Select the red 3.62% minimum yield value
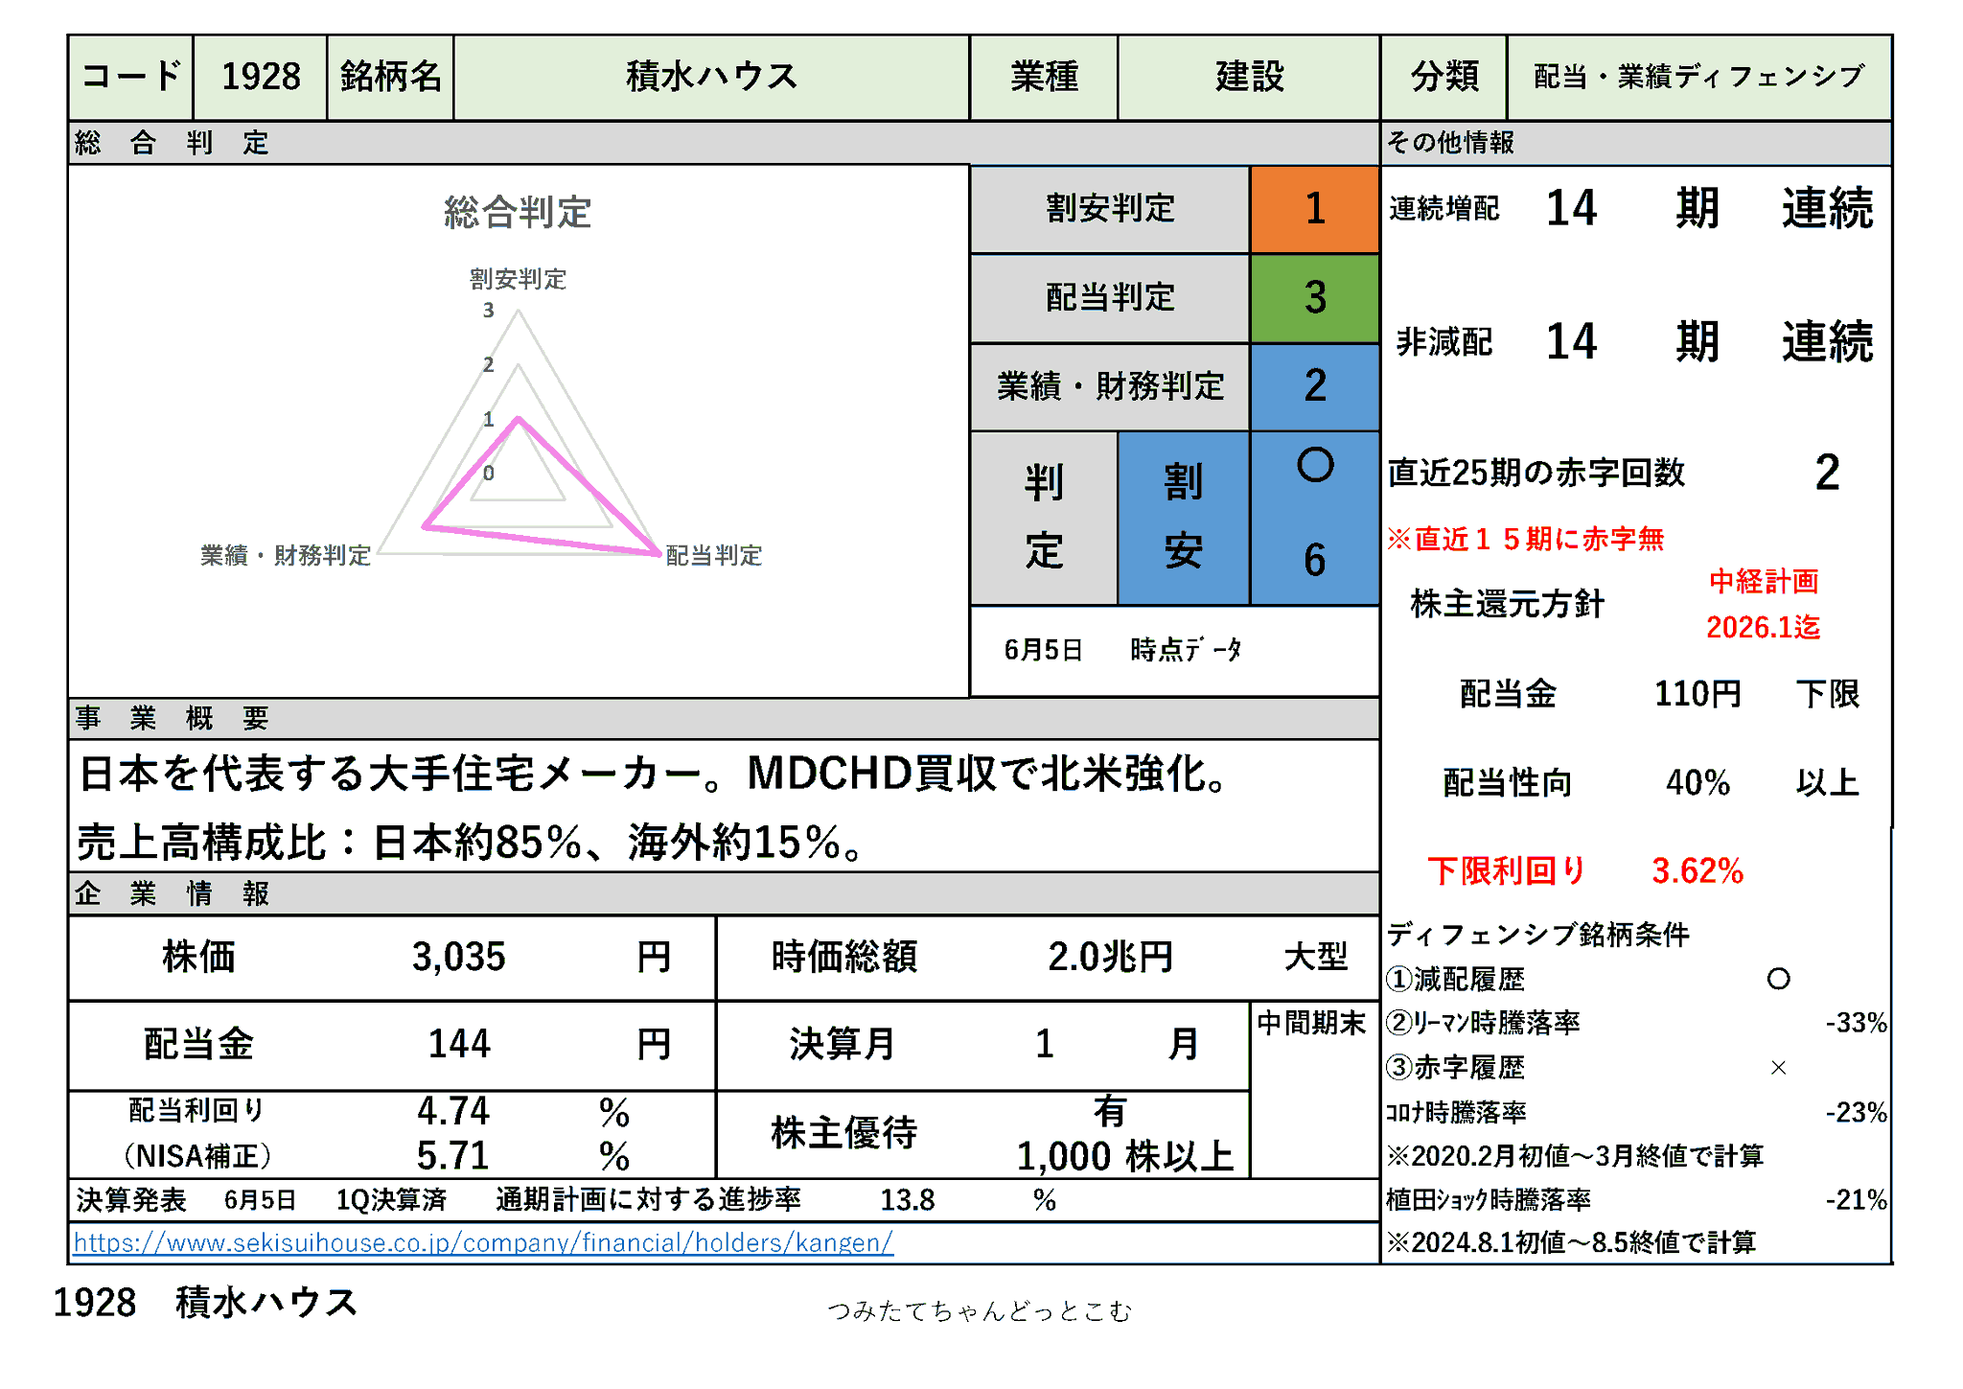 [1697, 870]
